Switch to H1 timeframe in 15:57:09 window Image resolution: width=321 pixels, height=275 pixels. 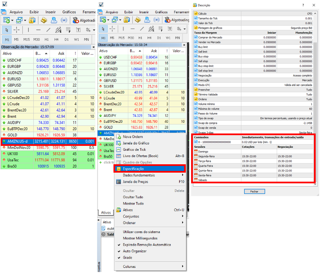click(x=47, y=39)
